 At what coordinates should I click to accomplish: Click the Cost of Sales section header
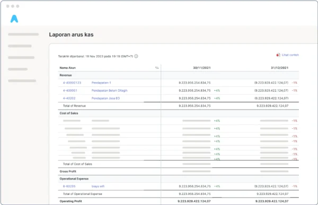point(69,113)
